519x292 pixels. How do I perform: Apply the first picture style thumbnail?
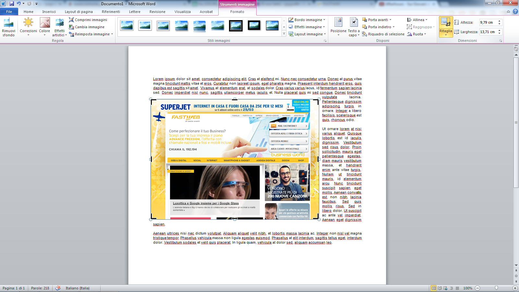pos(127,25)
